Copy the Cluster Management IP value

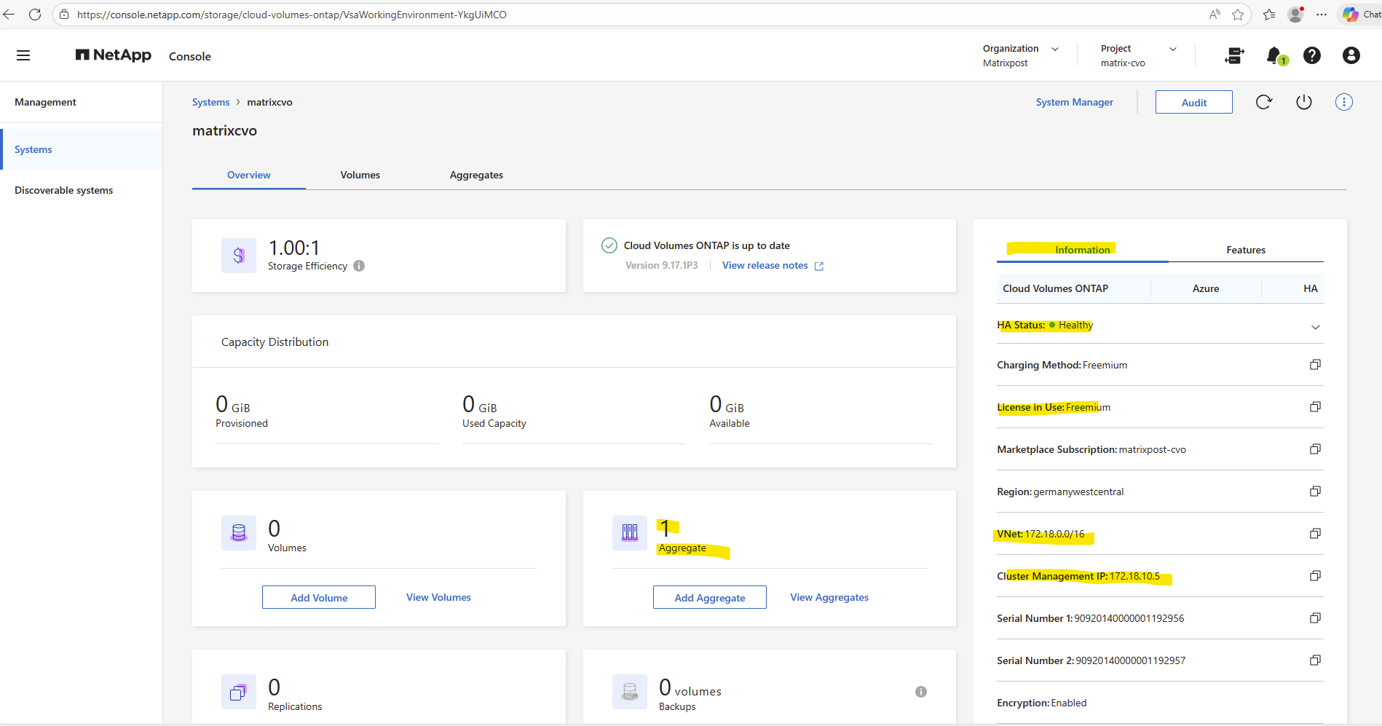1315,576
